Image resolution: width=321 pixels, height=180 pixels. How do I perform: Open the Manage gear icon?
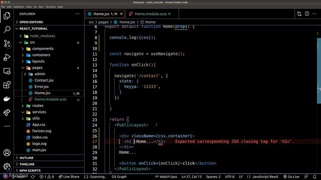click(7, 166)
